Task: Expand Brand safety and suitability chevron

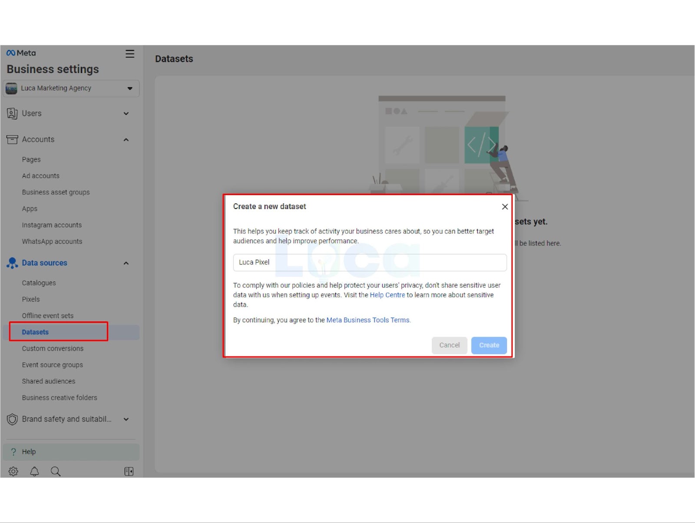Action: (126, 419)
